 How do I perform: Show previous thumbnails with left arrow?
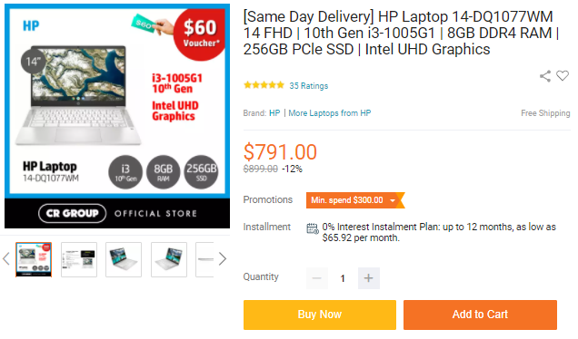pos(5,259)
